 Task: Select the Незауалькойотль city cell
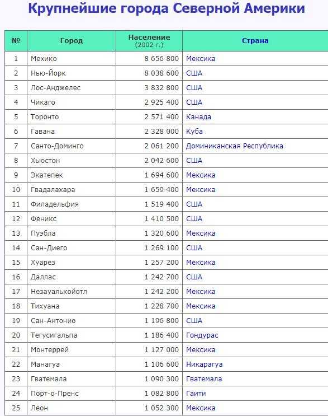click(72, 292)
